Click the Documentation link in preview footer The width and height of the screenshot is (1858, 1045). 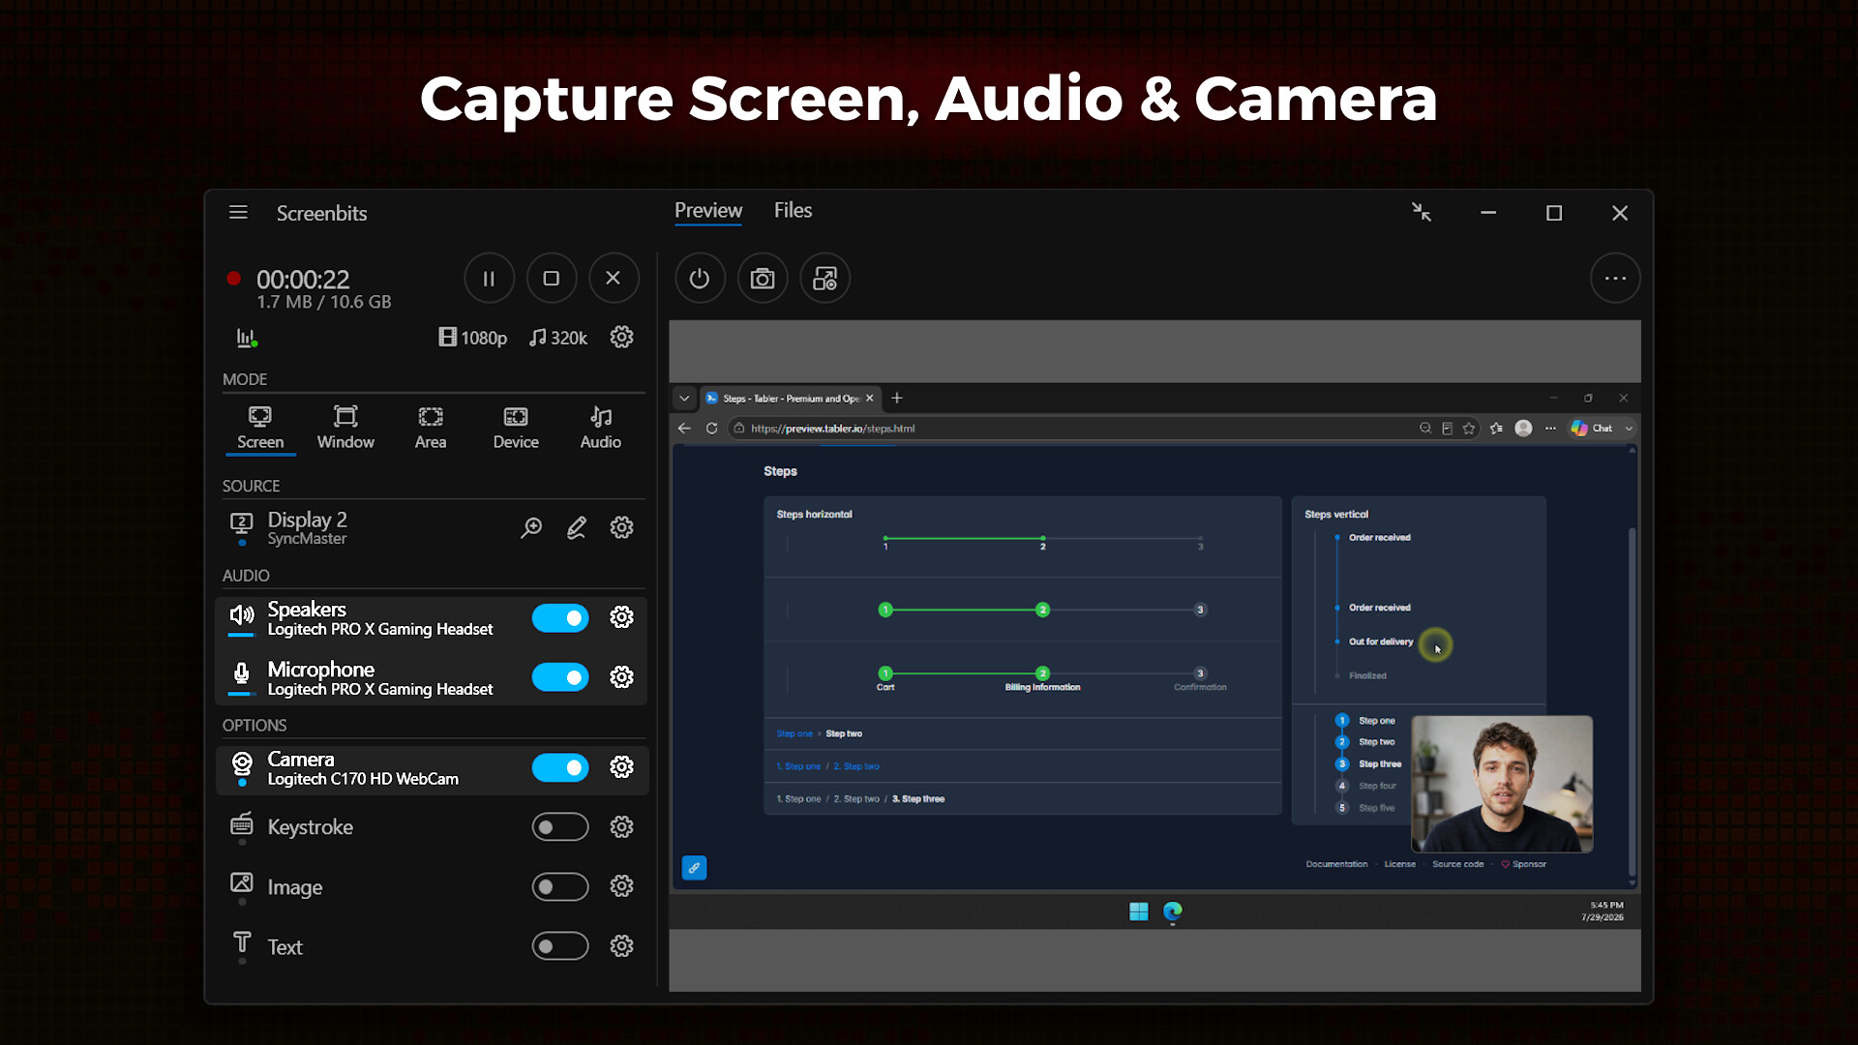pos(1336,864)
